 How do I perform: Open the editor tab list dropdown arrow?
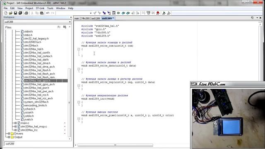tap(257, 18)
